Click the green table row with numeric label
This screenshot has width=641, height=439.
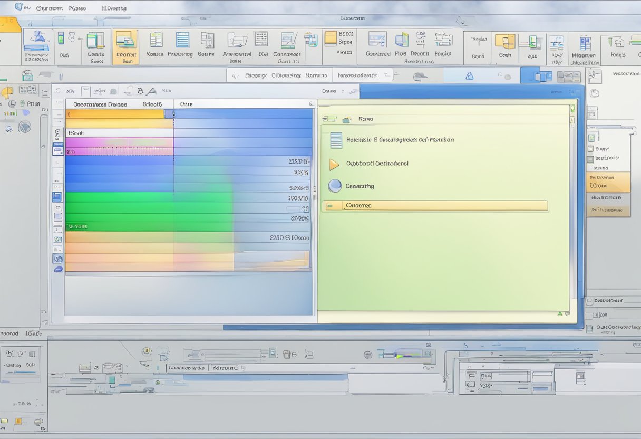coord(148,226)
